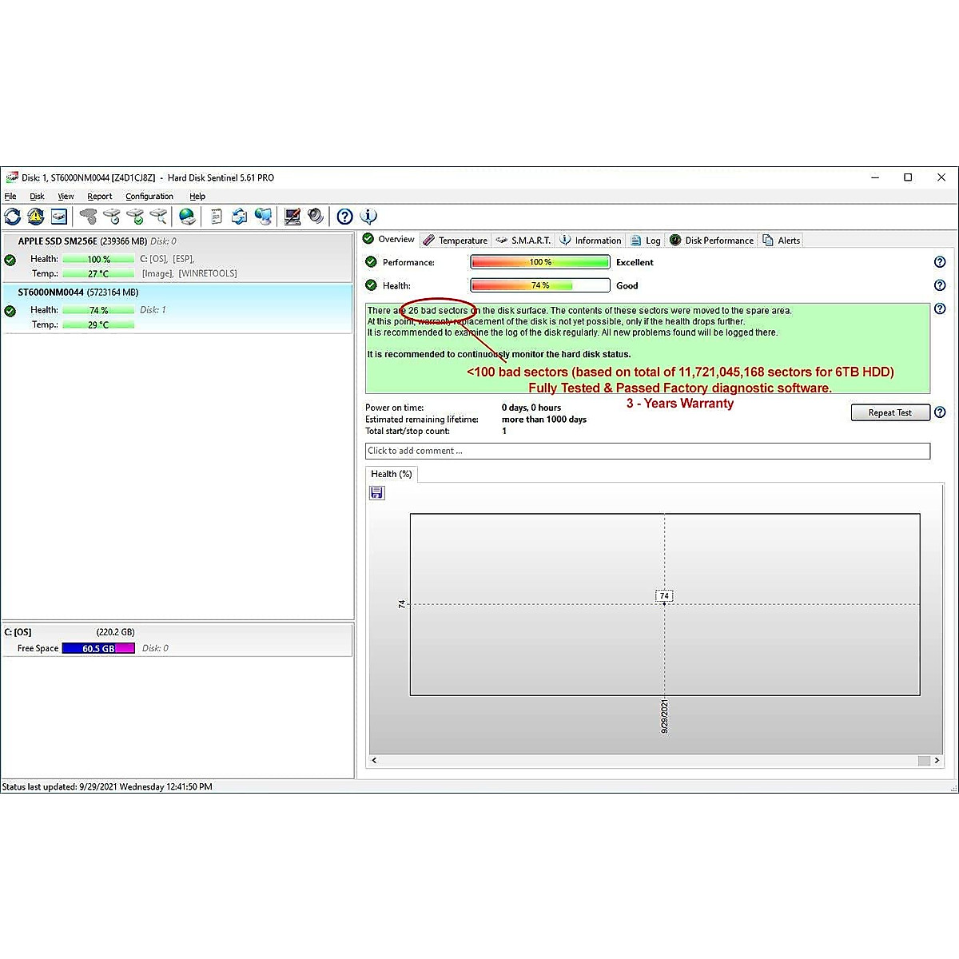This screenshot has width=959, height=959.
Task: Open the blue question mark help icon in toolbar
Action: (344, 217)
